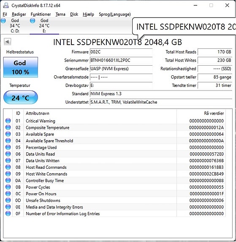236x242 pixels.
Task: Select raw value 00000001618B3
Action: [x=206, y=168]
